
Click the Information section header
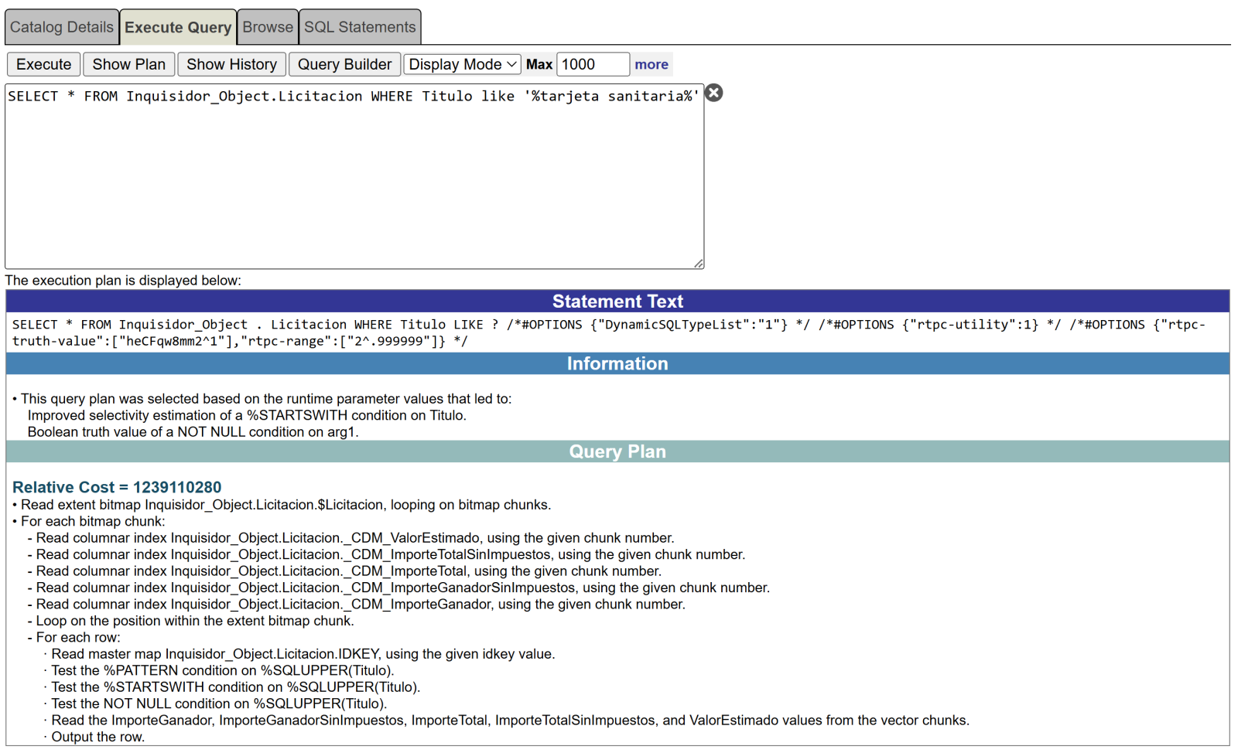pos(617,363)
